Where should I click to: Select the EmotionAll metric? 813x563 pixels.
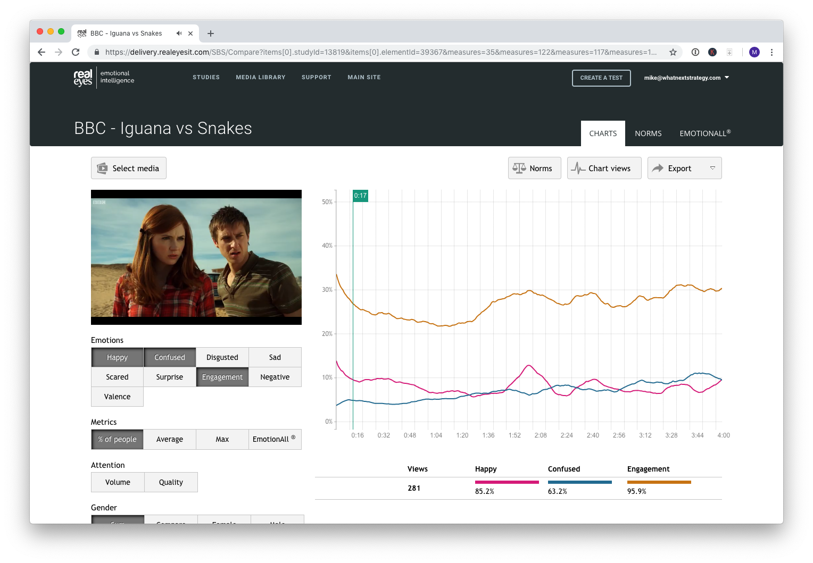tap(275, 439)
